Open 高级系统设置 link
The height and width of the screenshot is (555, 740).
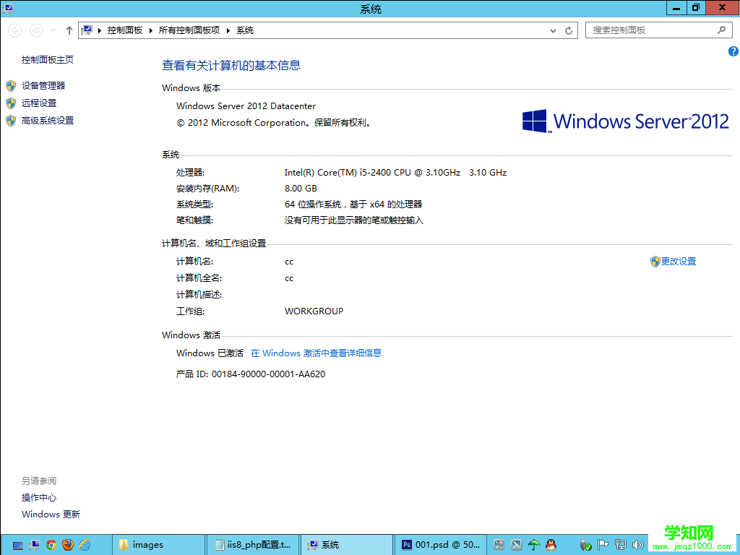[x=48, y=121]
